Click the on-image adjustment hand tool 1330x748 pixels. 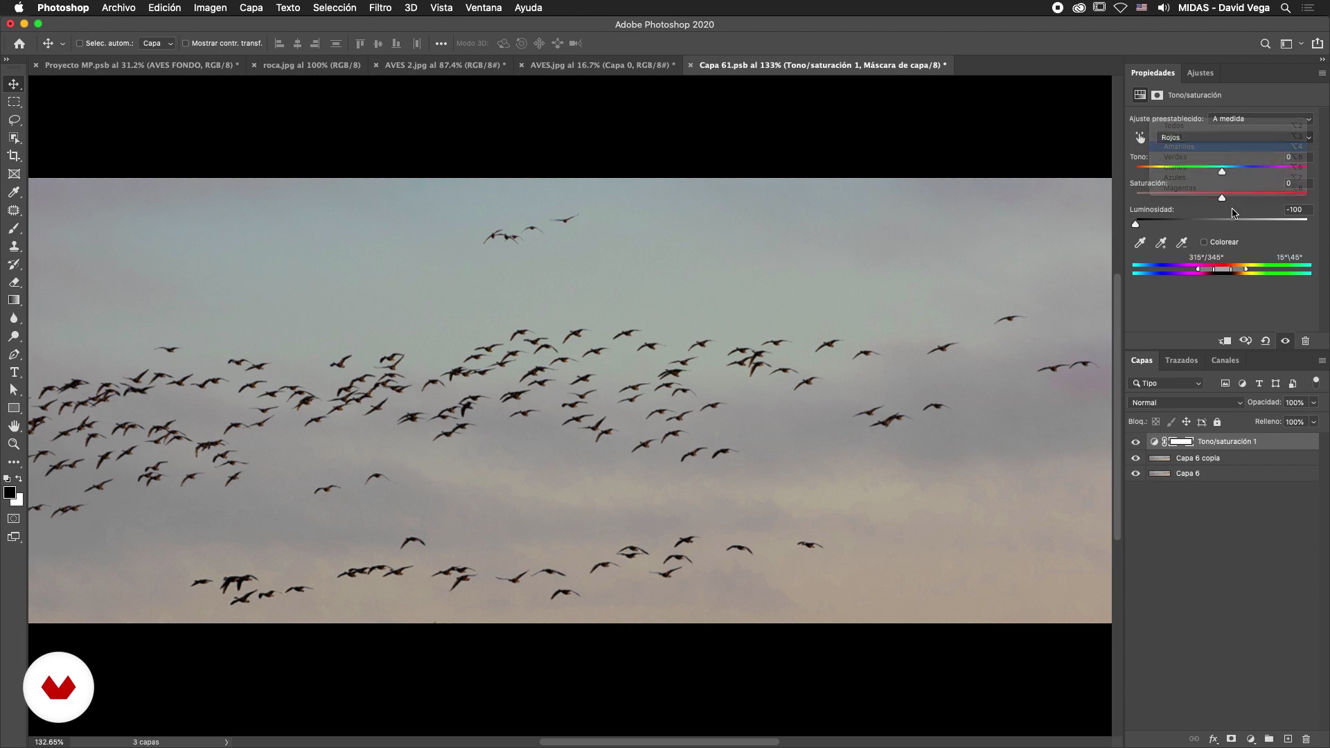[x=1140, y=137]
